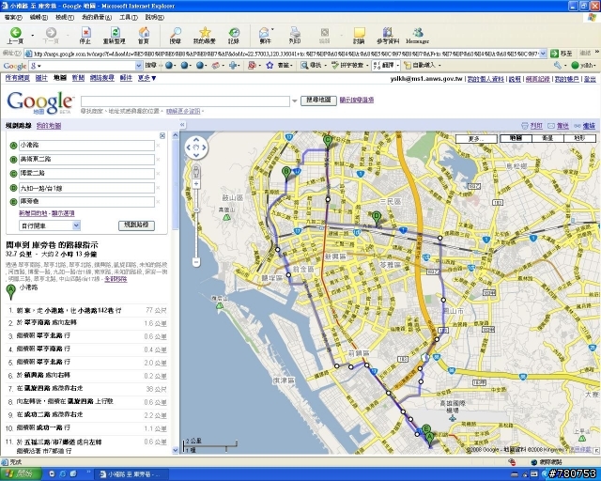601x481 pixels.
Task: Open the 自行開車 travel mode dropdown
Action: [x=50, y=225]
